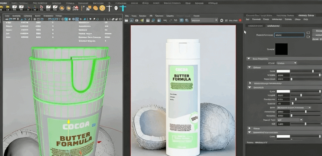Image resolution: width=322 pixels, height=156 pixels.
Task: Toggle the highlighted blue icon in Render View toolbar
Action: 182,21
